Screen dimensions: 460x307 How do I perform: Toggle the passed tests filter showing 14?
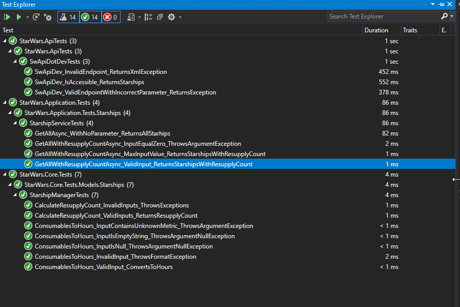pyautogui.click(x=90, y=17)
